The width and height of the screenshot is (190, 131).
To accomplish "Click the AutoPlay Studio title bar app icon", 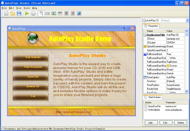I will tap(2, 3).
